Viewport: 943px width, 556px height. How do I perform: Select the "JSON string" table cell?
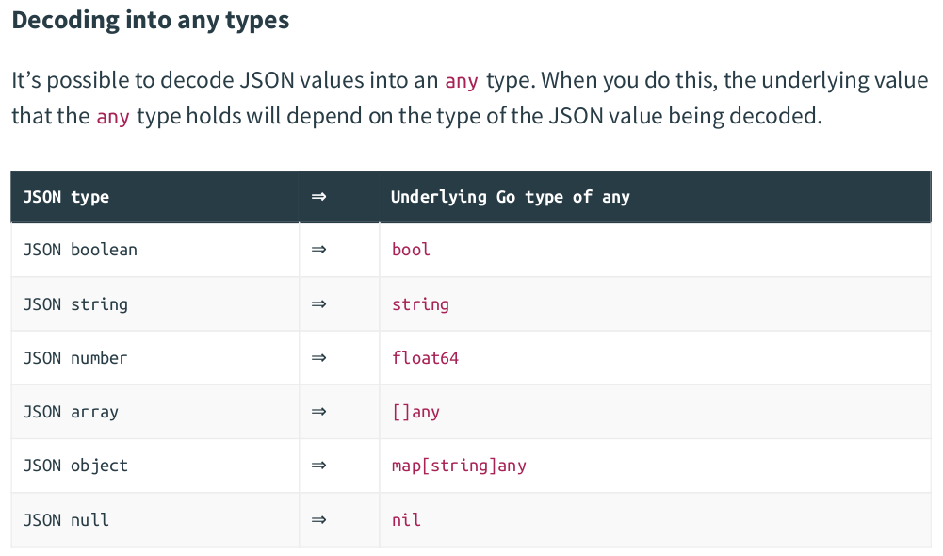[x=75, y=304]
